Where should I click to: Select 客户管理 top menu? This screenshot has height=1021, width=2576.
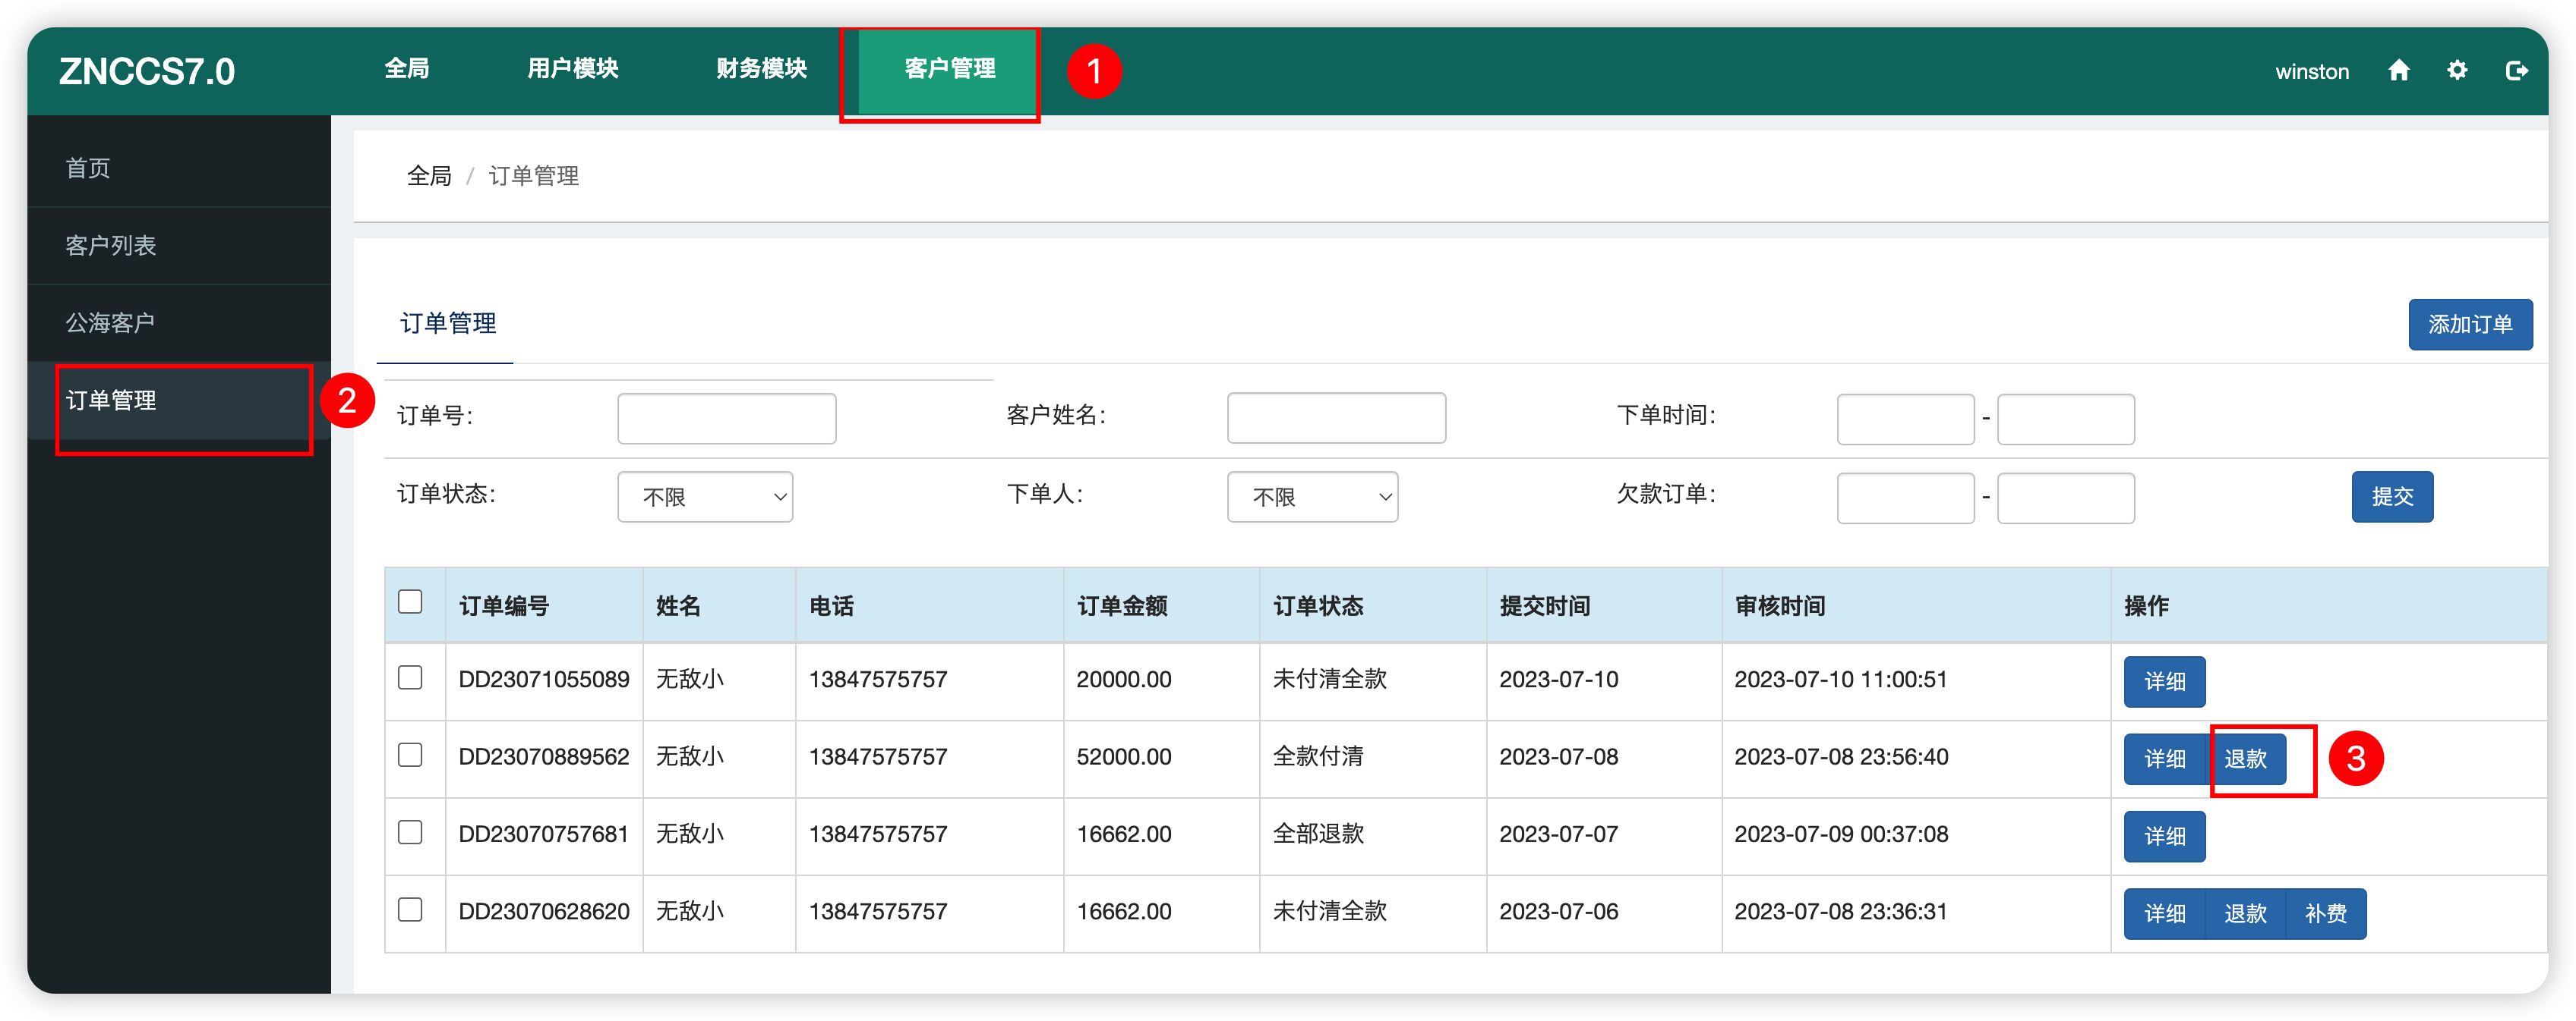949,69
